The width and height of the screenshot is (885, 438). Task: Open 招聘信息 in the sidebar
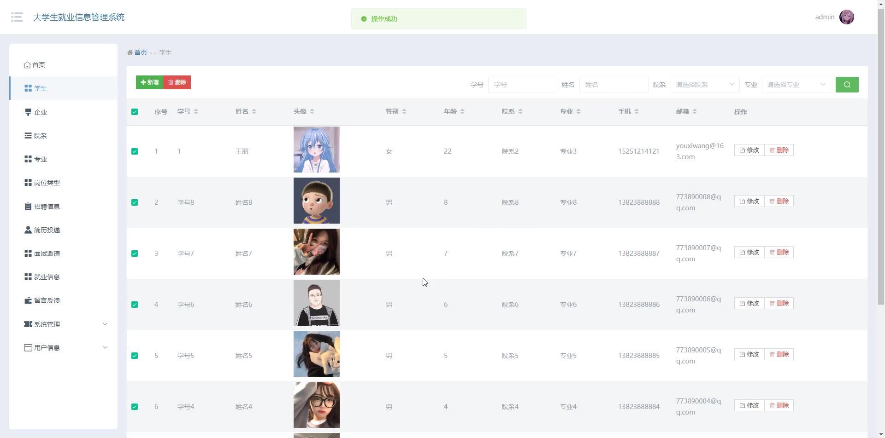click(x=47, y=207)
